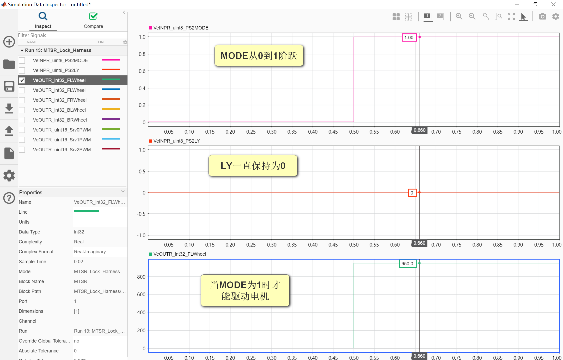Uncheck the selected VeOUTR_int32_FLWheel checkbox
Screen dimensions: 563x360
coord(22,80)
